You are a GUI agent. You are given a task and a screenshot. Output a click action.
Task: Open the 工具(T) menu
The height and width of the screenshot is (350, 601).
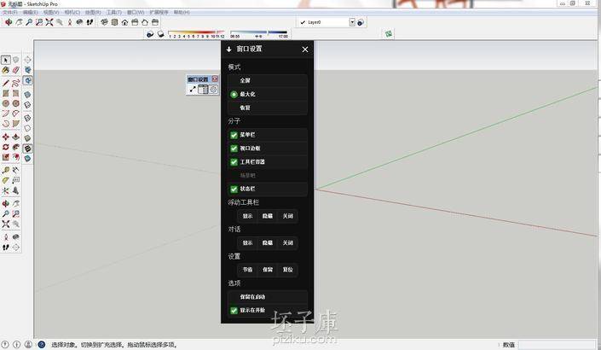pyautogui.click(x=114, y=12)
